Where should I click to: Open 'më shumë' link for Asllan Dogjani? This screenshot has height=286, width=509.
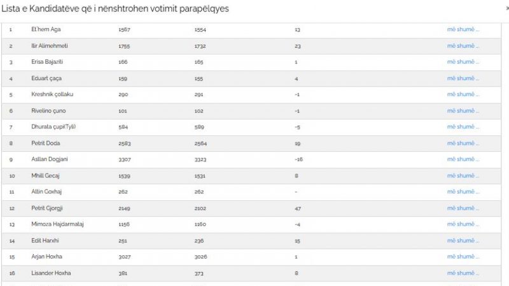[x=463, y=160]
